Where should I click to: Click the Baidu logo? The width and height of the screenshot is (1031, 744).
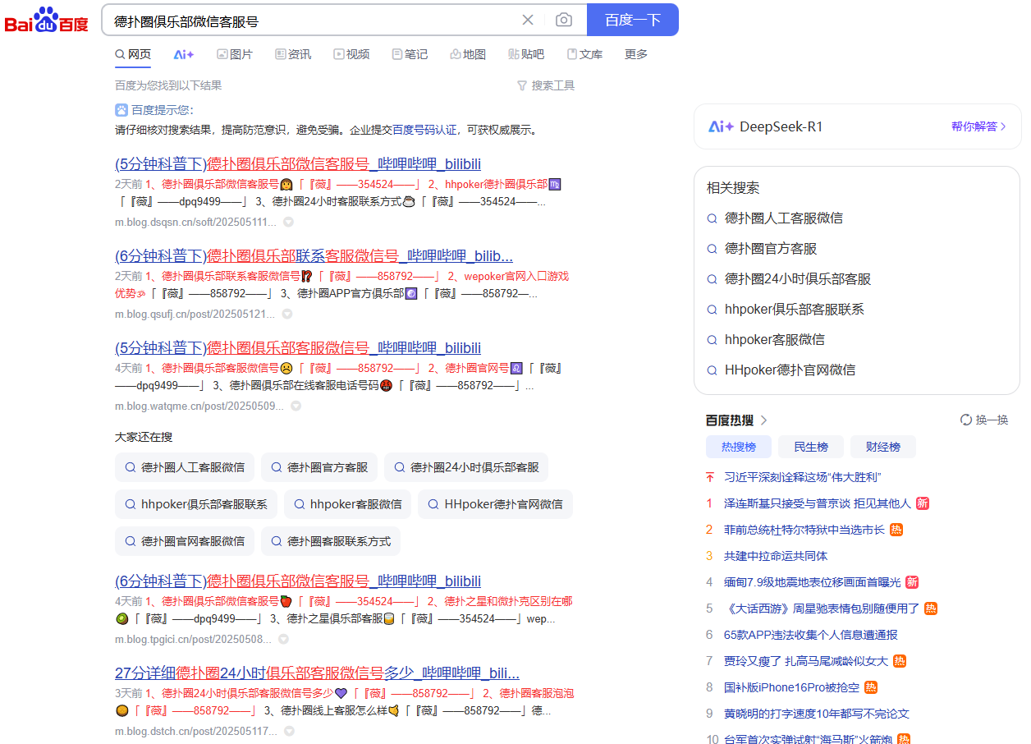[x=47, y=20]
